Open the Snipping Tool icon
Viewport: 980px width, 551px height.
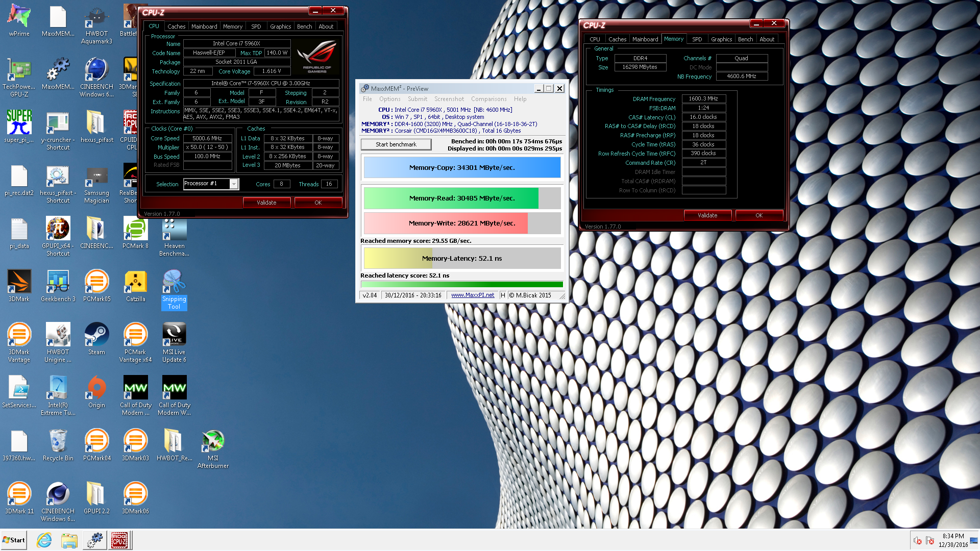tap(174, 289)
